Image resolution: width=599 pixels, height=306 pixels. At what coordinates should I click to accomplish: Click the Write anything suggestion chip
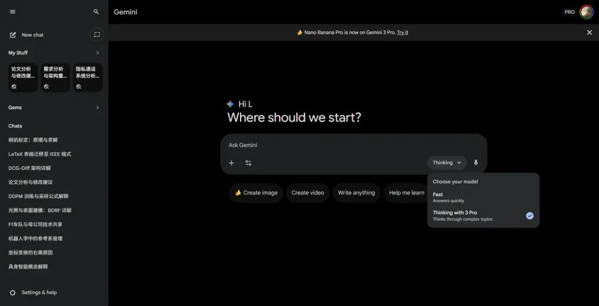point(357,193)
